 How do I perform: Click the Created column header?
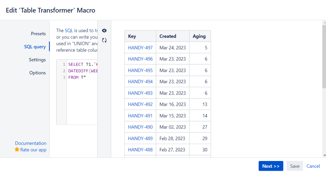168,36
